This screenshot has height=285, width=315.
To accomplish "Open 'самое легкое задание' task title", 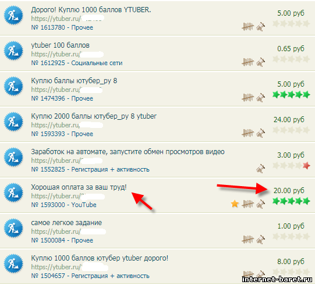I will [66, 223].
